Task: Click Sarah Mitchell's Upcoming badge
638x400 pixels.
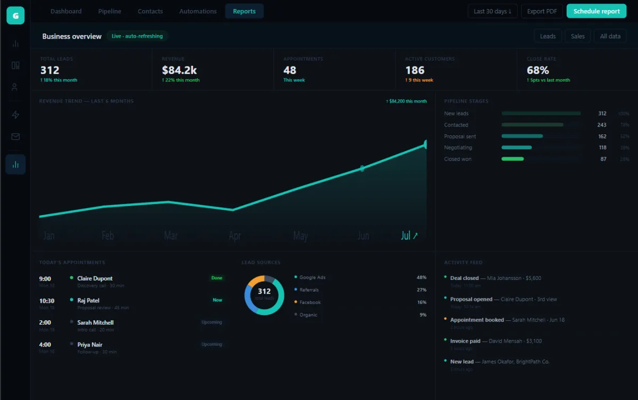Action: click(212, 322)
